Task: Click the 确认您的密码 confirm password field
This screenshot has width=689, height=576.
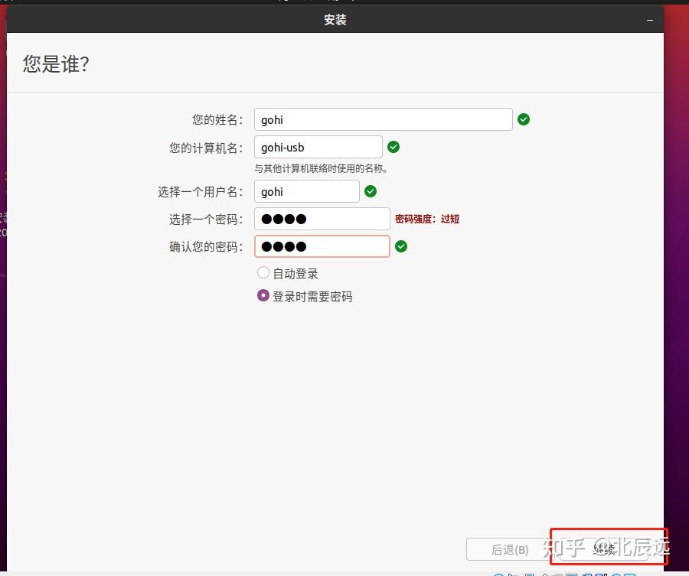Action: click(x=322, y=246)
